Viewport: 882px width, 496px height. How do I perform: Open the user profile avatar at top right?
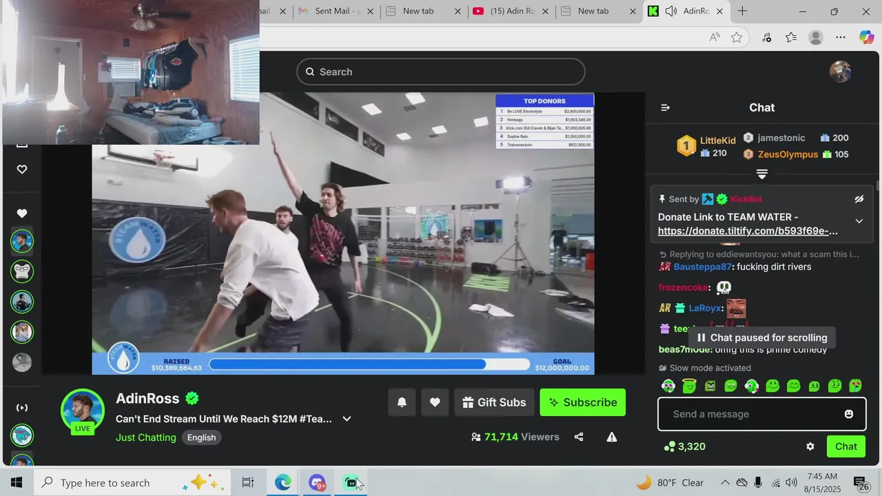tap(840, 72)
